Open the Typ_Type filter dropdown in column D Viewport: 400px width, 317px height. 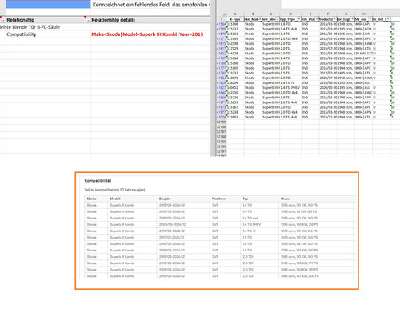(299, 19)
